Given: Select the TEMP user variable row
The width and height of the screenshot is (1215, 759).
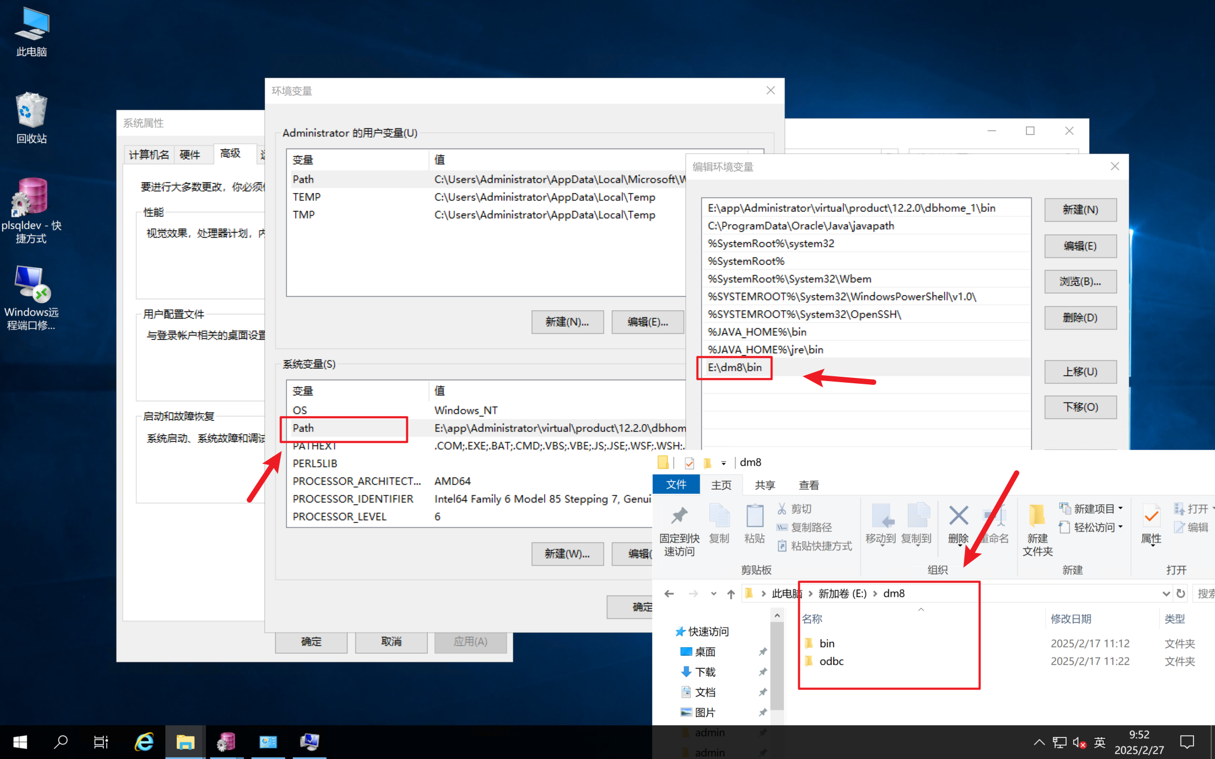Looking at the screenshot, I should pyautogui.click(x=486, y=197).
